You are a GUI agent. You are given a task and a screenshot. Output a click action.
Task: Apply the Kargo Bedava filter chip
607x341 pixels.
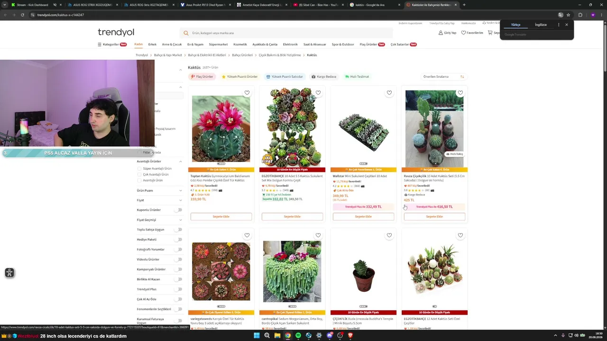pos(324,77)
